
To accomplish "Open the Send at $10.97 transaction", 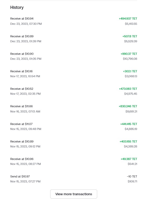I will (x=74, y=179).
